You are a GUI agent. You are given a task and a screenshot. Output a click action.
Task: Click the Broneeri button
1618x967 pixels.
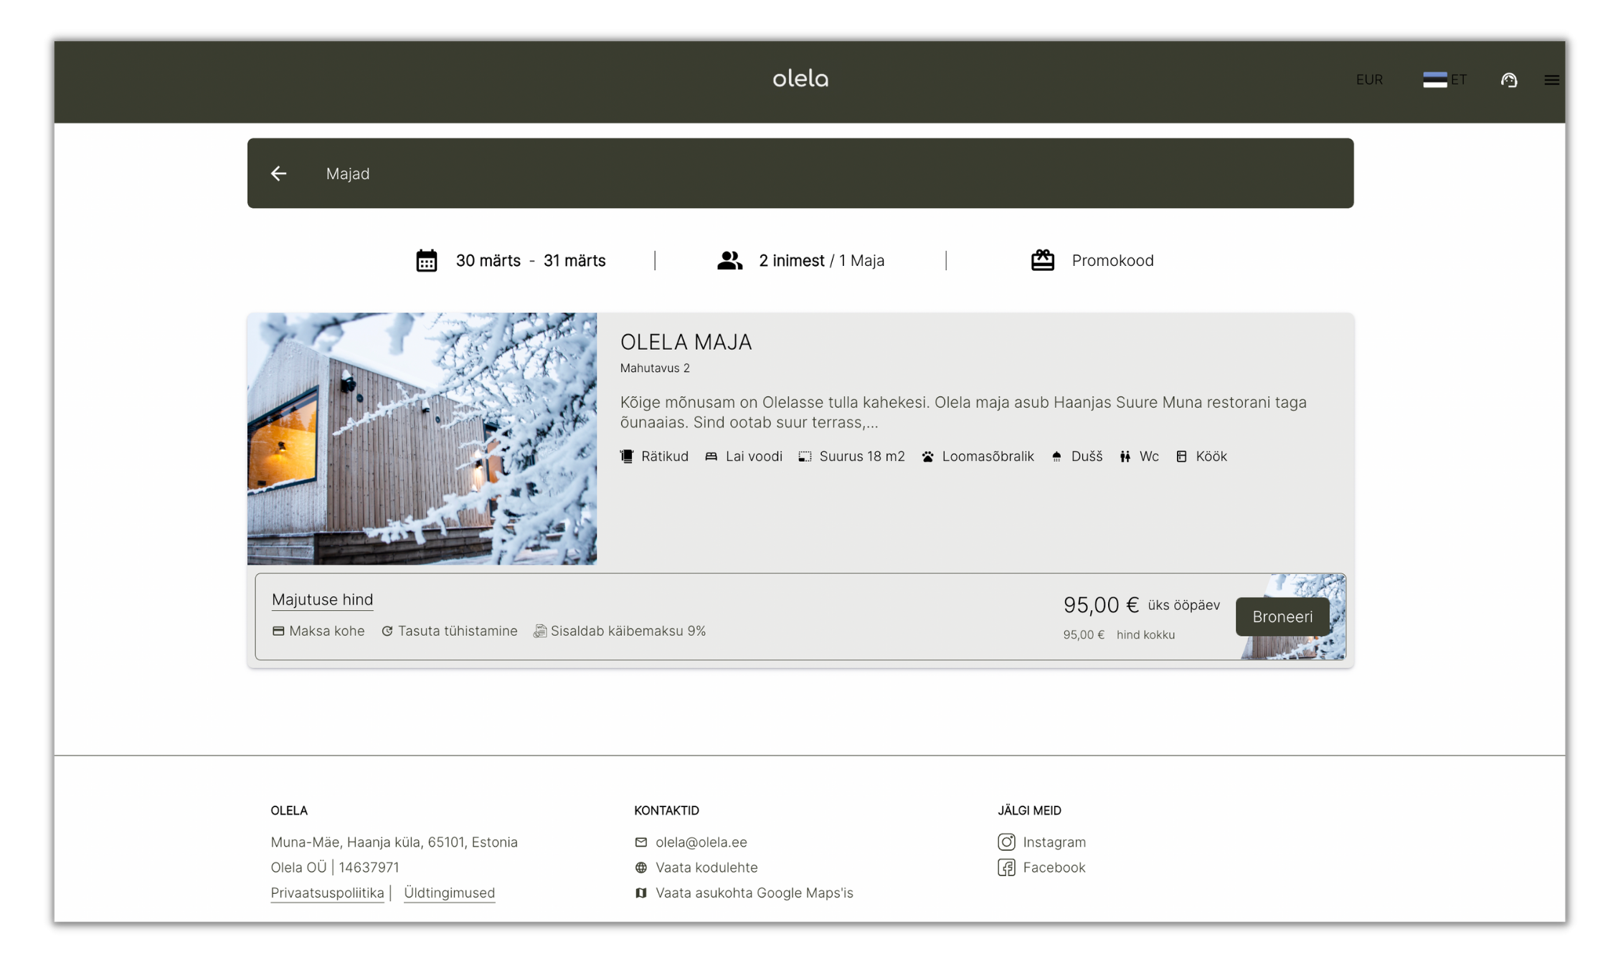(1282, 616)
